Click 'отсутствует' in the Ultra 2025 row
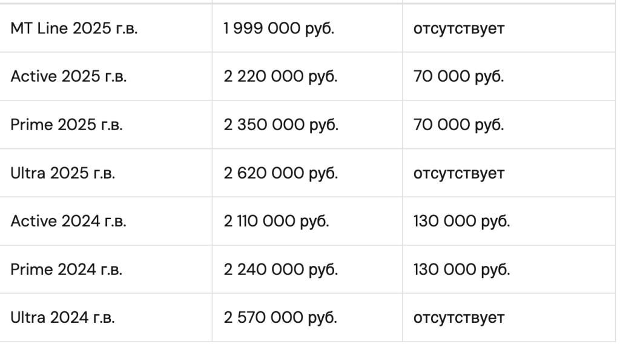Screen dimensions: 620x347 tap(459, 174)
